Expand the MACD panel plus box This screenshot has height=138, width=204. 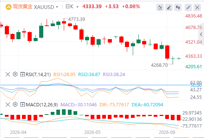tap(23, 104)
